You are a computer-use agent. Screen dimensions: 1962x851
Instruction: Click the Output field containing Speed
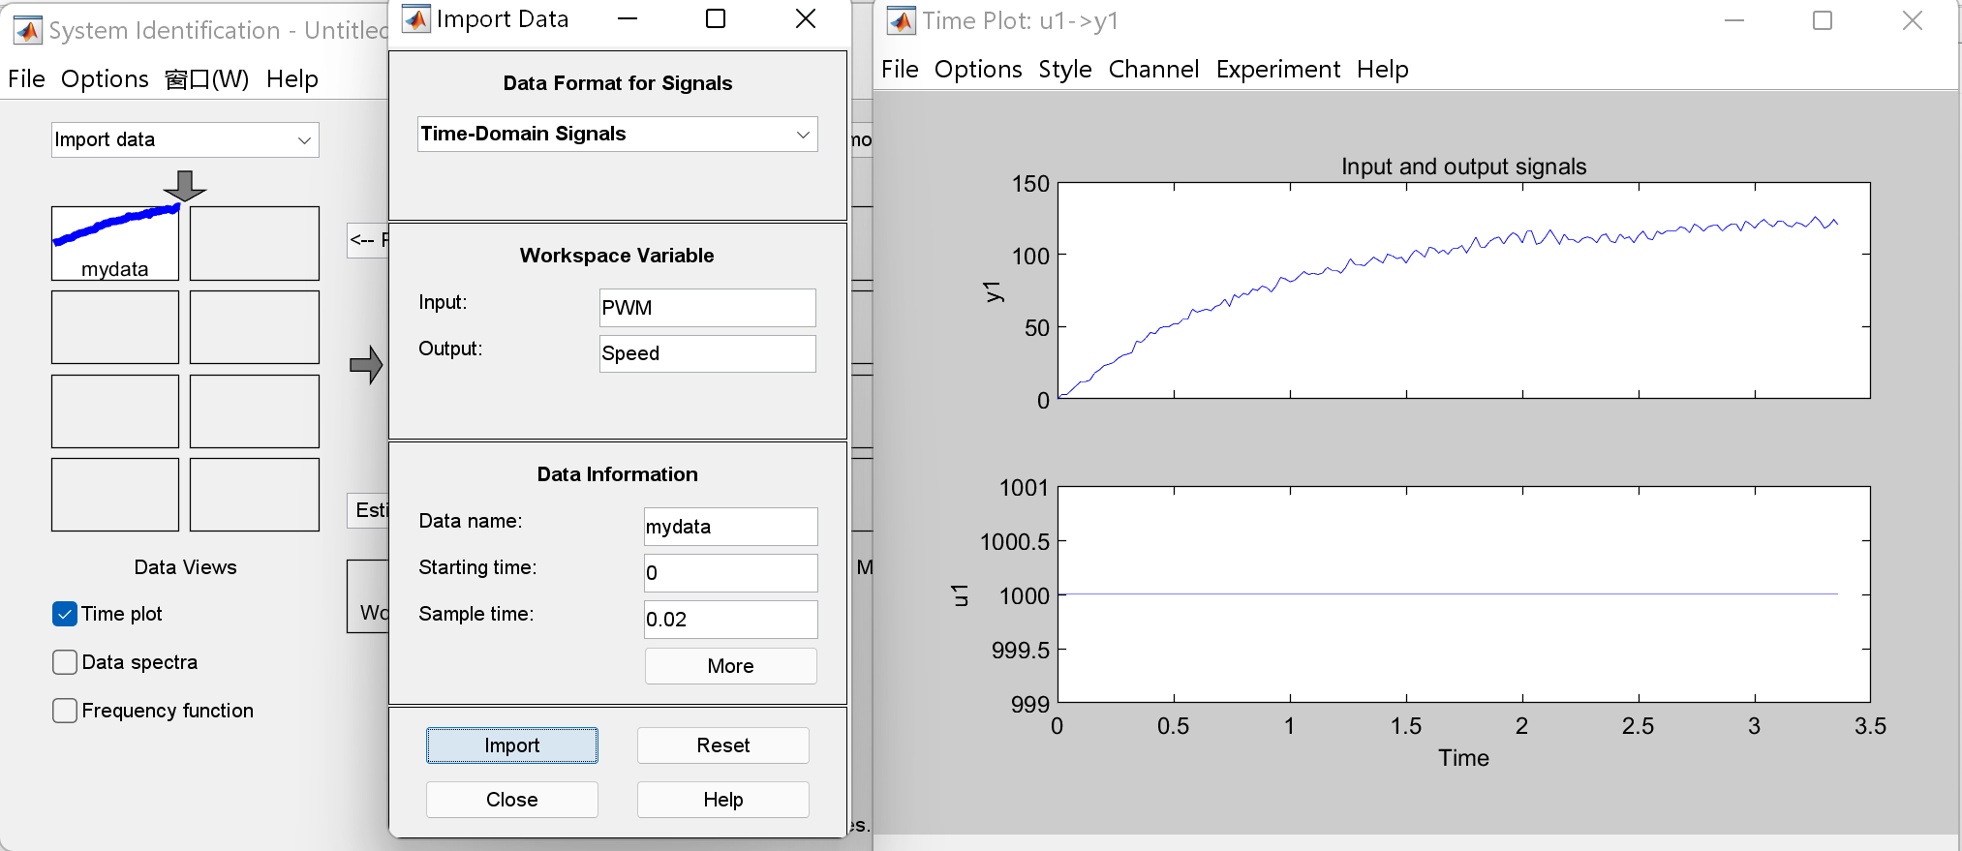pyautogui.click(x=708, y=353)
